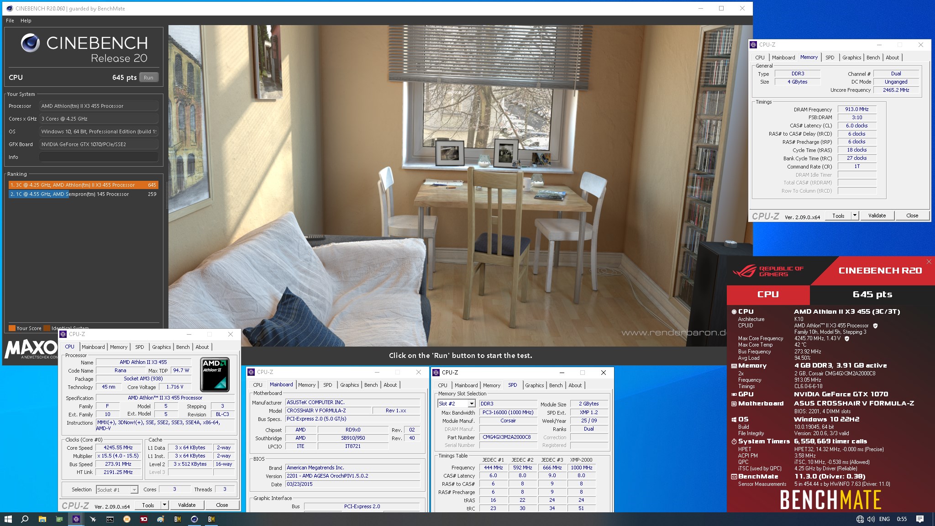
Task: Open Memory tab in CPU-Z SPD window
Action: pos(492,385)
